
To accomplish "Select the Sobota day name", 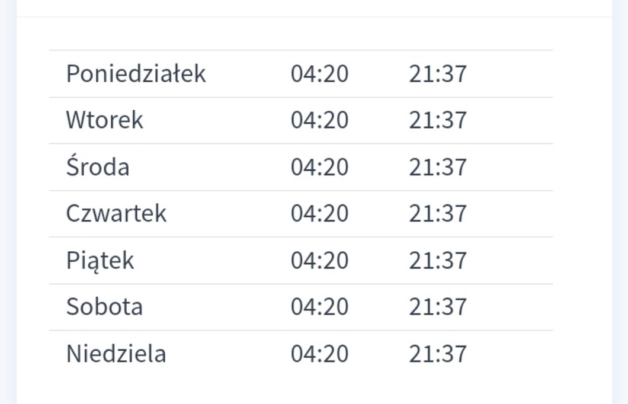I will click(104, 307).
